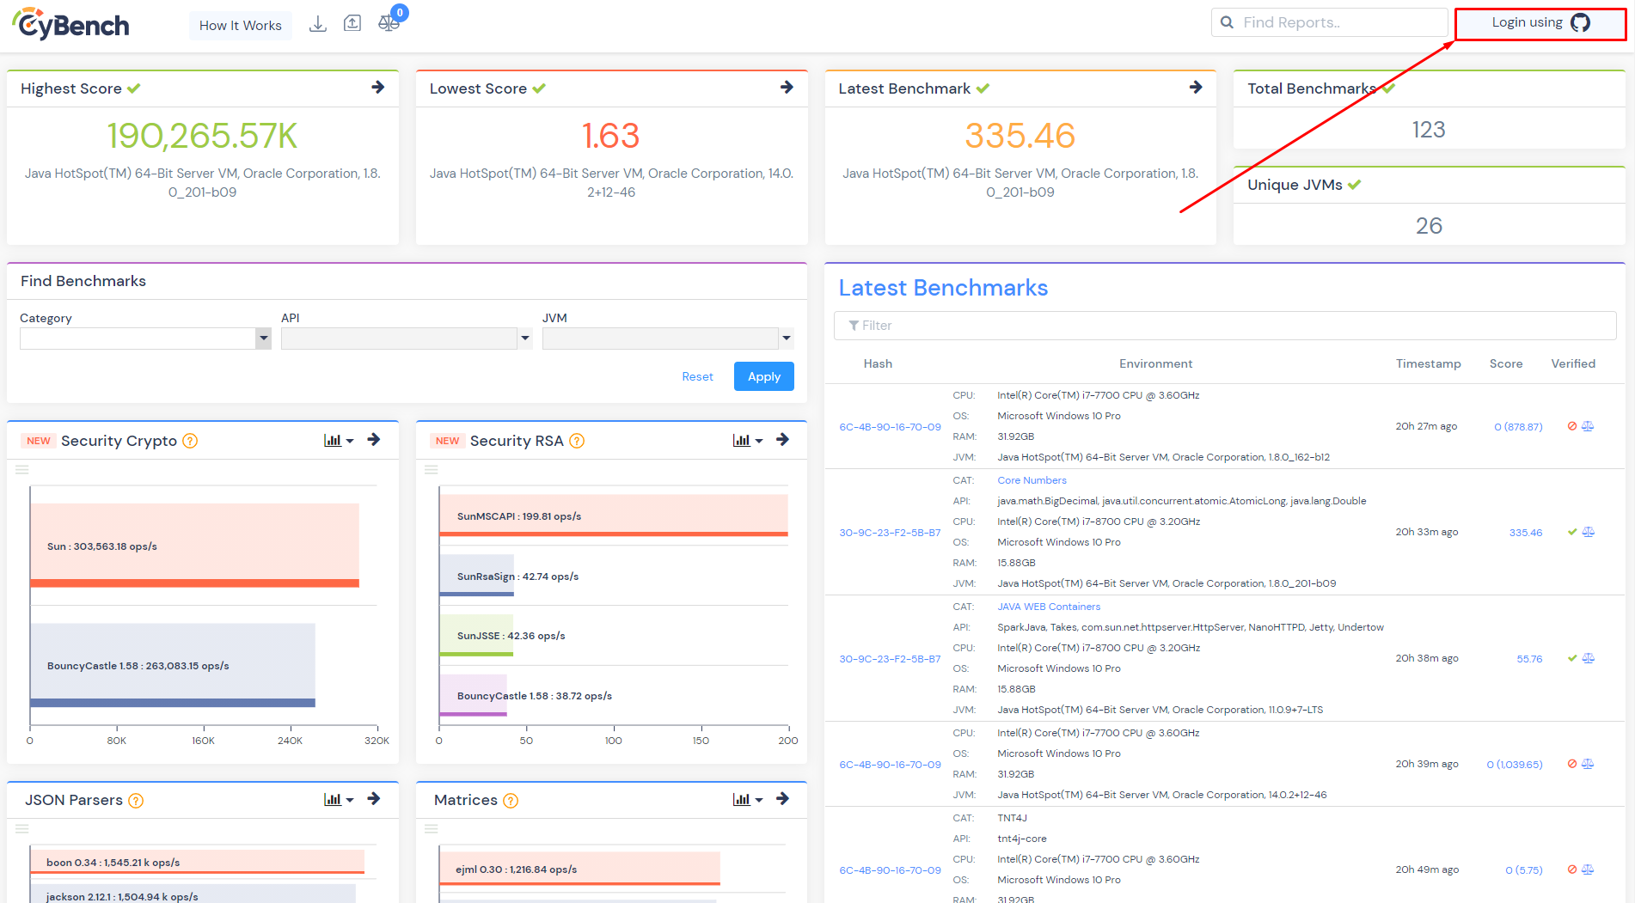The width and height of the screenshot is (1635, 903).
Task: Sort by Hash column header
Action: pos(878,363)
